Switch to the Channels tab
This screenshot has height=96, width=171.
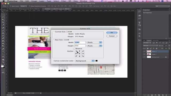tap(156, 41)
